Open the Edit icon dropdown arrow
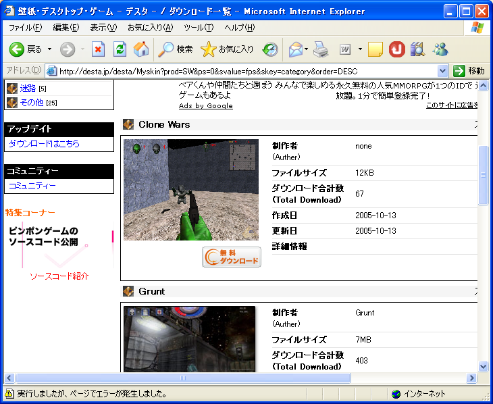This screenshot has height=404, width=493. click(361, 49)
